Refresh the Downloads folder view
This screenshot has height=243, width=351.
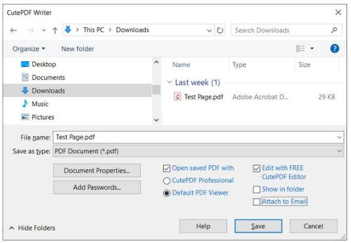coord(220,30)
